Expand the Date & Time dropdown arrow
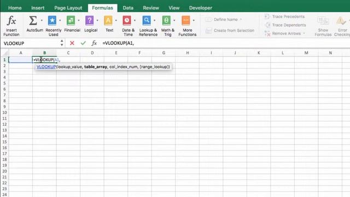The width and height of the screenshot is (350, 197). point(135,20)
